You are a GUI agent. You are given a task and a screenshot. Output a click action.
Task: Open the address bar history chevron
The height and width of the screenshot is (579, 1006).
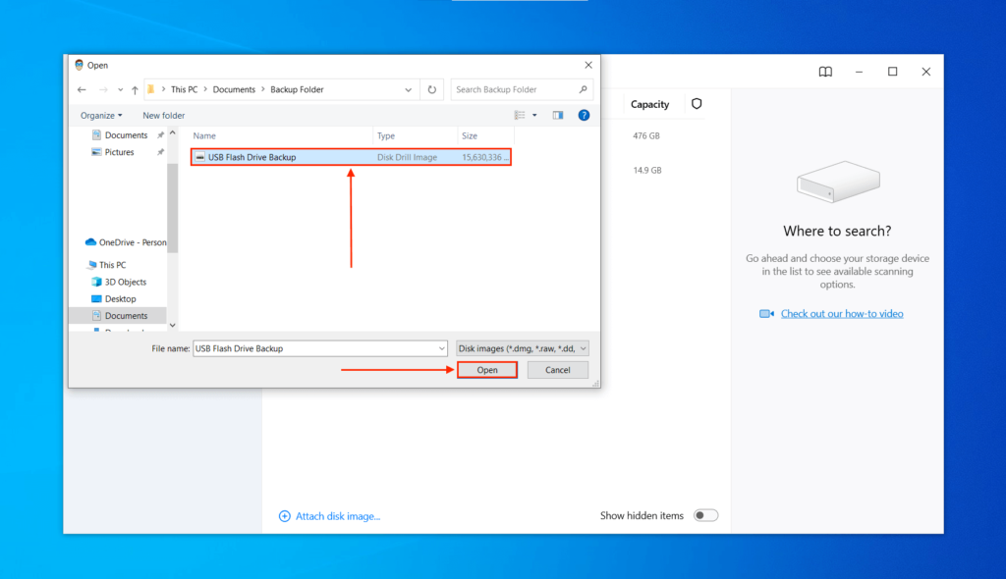point(408,89)
